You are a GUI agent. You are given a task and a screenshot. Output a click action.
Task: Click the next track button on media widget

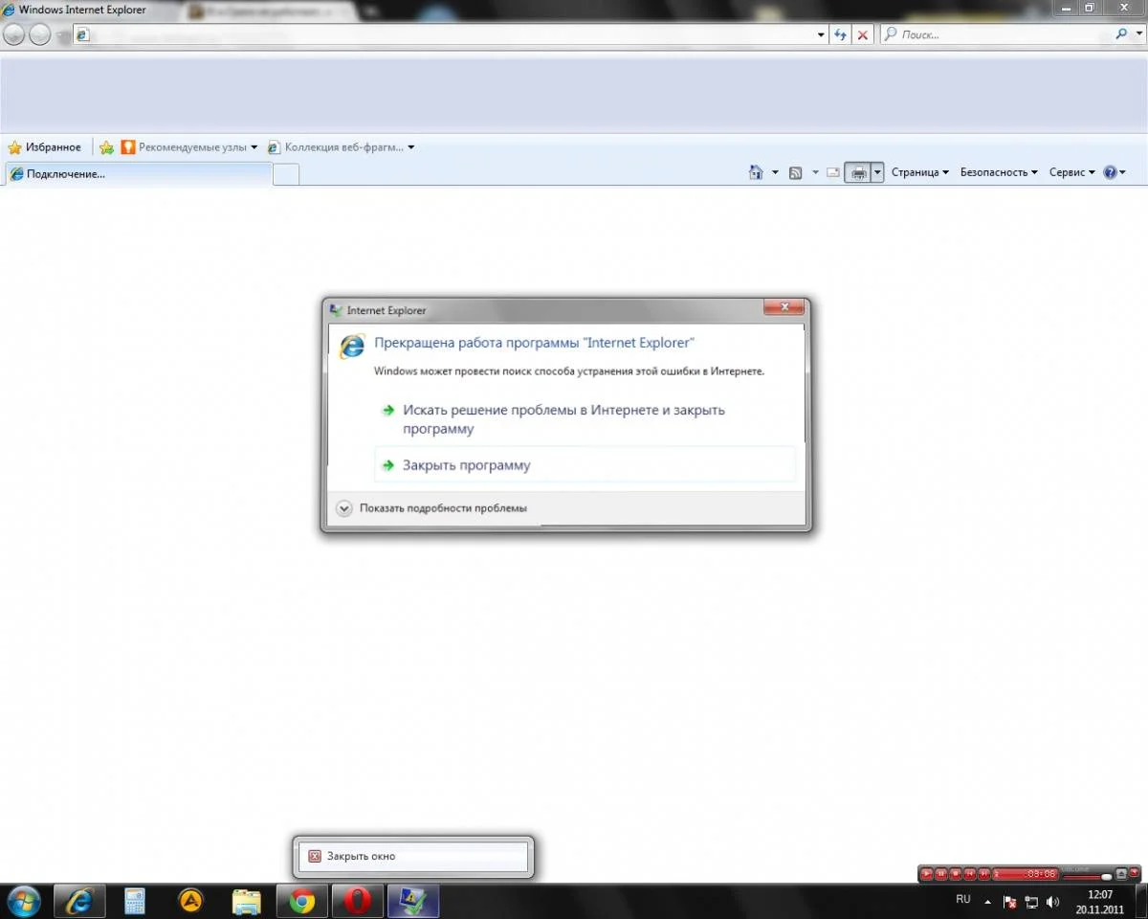point(983,874)
